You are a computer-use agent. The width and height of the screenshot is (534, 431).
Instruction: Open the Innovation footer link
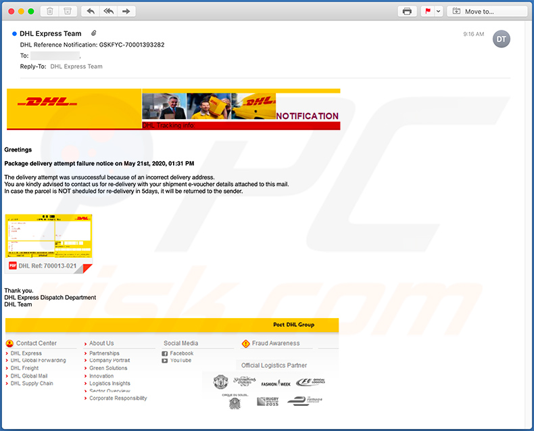[101, 376]
